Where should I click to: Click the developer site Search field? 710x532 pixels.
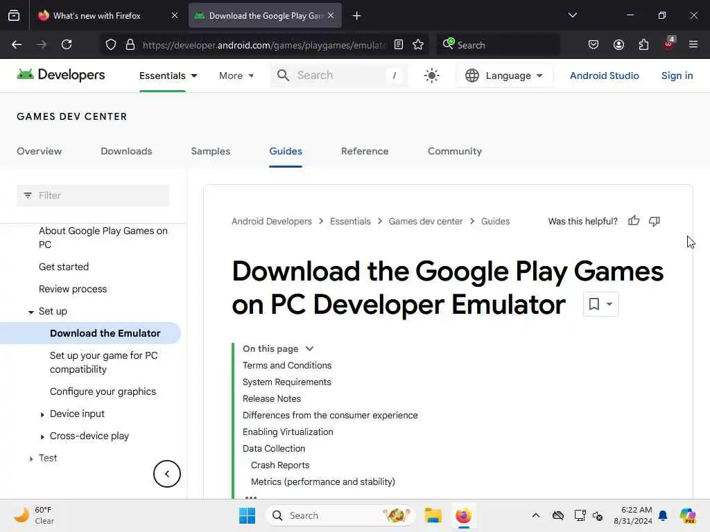[338, 75]
